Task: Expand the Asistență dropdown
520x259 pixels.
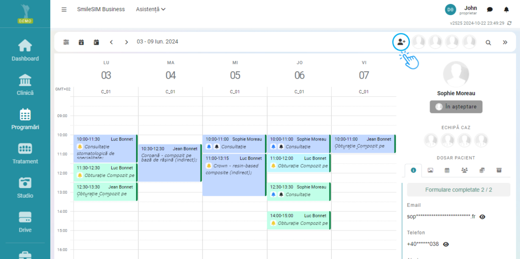Action: (151, 9)
